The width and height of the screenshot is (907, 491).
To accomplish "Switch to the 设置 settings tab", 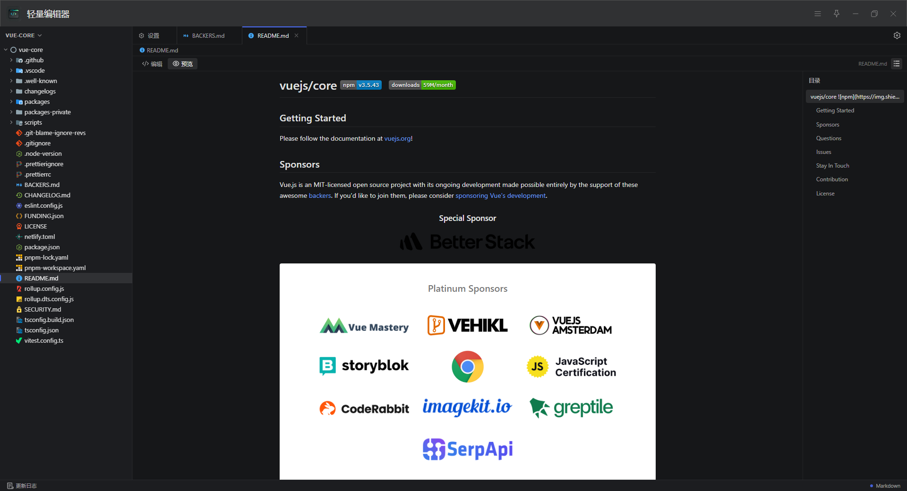I will (154, 35).
